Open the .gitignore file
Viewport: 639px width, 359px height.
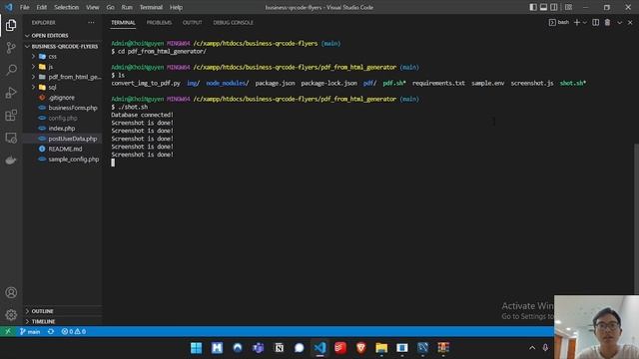click(61, 98)
